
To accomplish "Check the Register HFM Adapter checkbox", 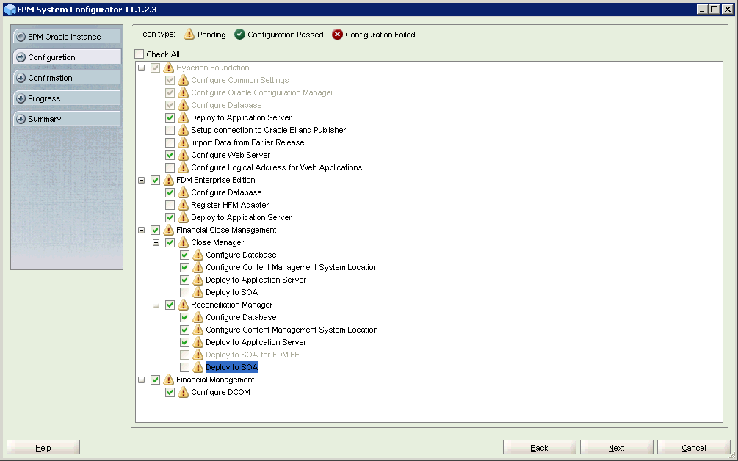I will (170, 205).
